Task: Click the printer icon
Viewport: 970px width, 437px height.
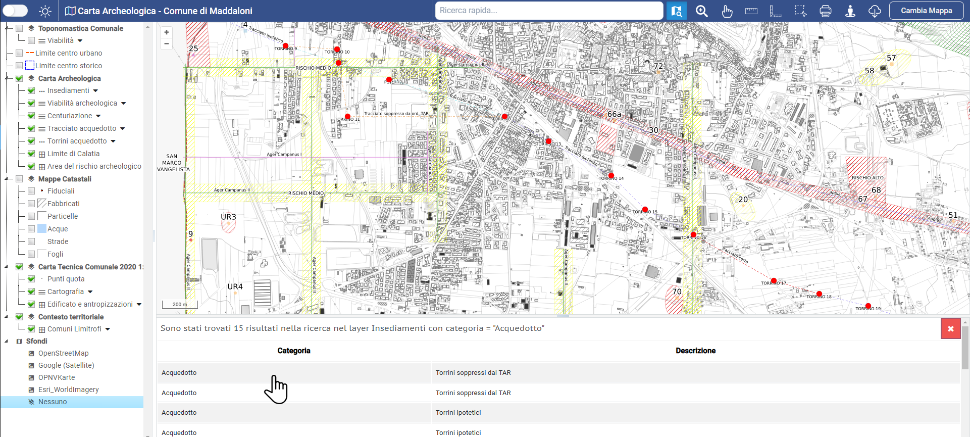Action: click(825, 11)
